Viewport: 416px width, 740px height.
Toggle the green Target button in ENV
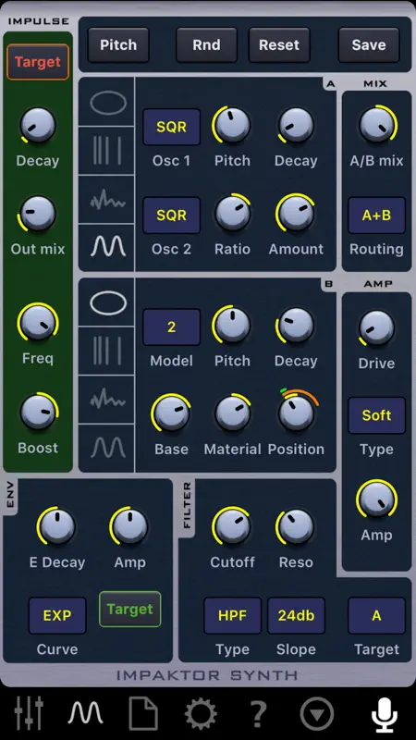point(129,609)
